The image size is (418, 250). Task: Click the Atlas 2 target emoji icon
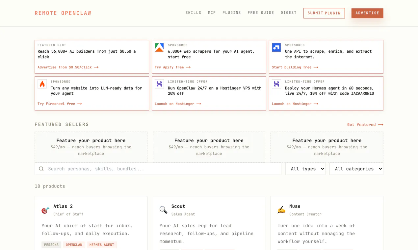[45, 210]
